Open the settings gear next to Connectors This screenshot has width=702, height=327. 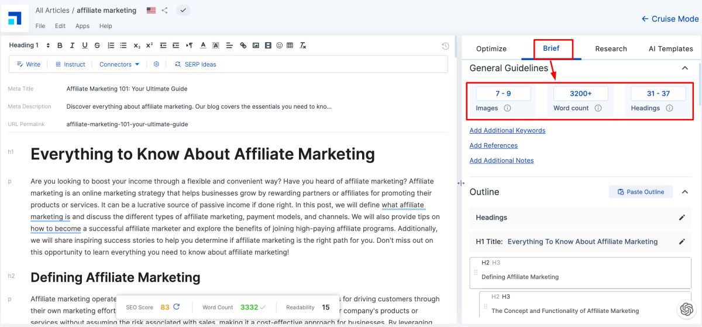pos(156,64)
